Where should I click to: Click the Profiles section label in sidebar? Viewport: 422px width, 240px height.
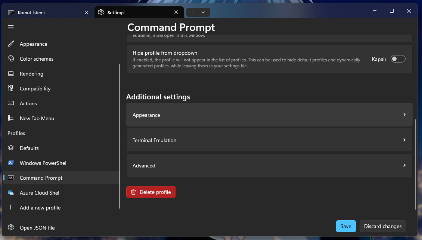[16, 133]
